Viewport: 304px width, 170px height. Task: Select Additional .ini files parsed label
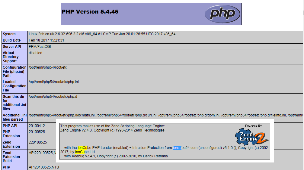(x=15, y=117)
